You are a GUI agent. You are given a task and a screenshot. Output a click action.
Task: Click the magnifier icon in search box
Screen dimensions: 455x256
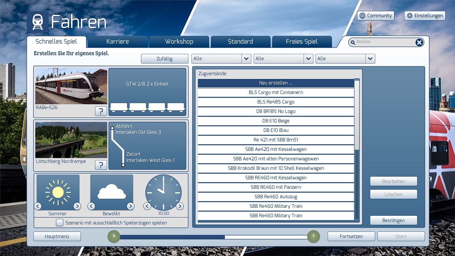tap(353, 42)
